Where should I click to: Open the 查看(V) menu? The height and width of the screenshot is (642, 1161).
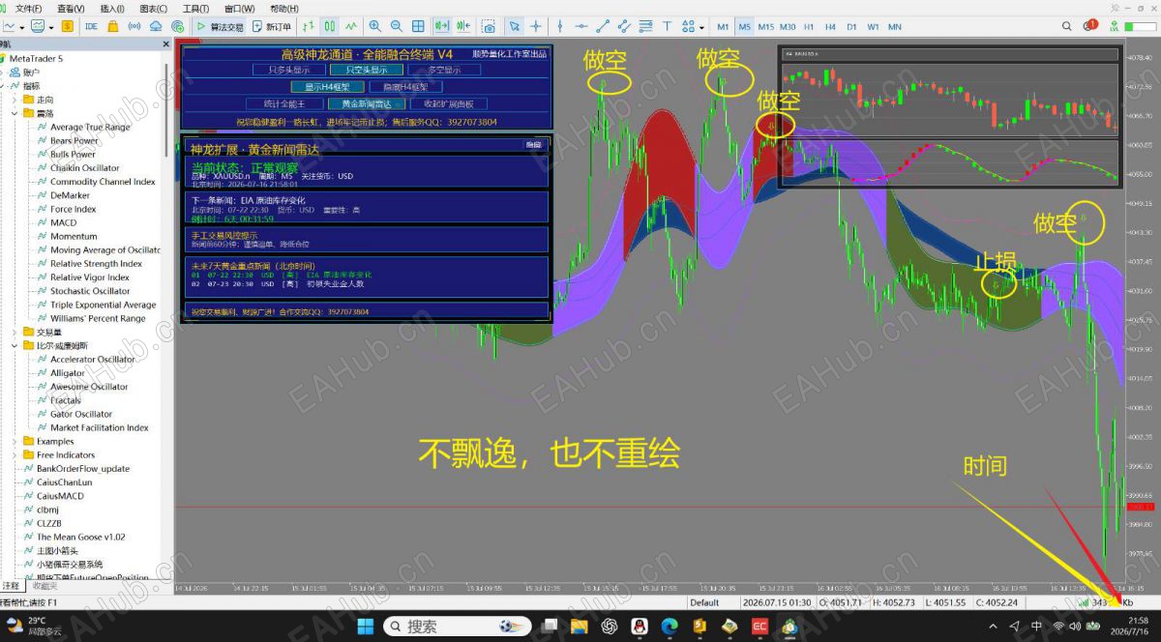(71, 9)
